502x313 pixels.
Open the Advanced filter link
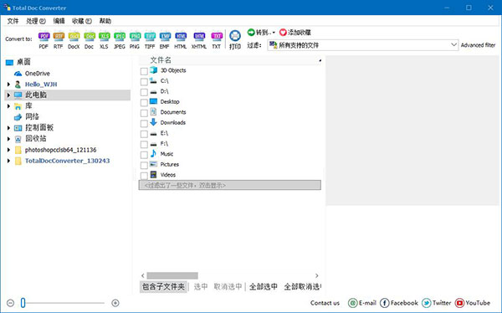478,45
